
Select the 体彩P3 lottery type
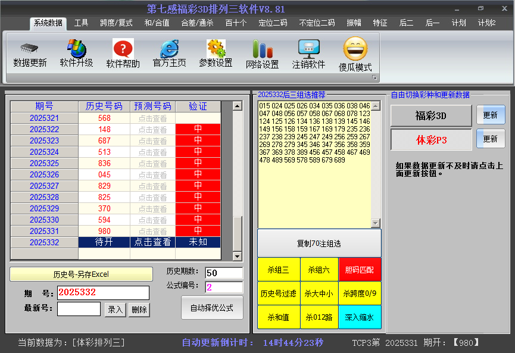click(x=430, y=139)
